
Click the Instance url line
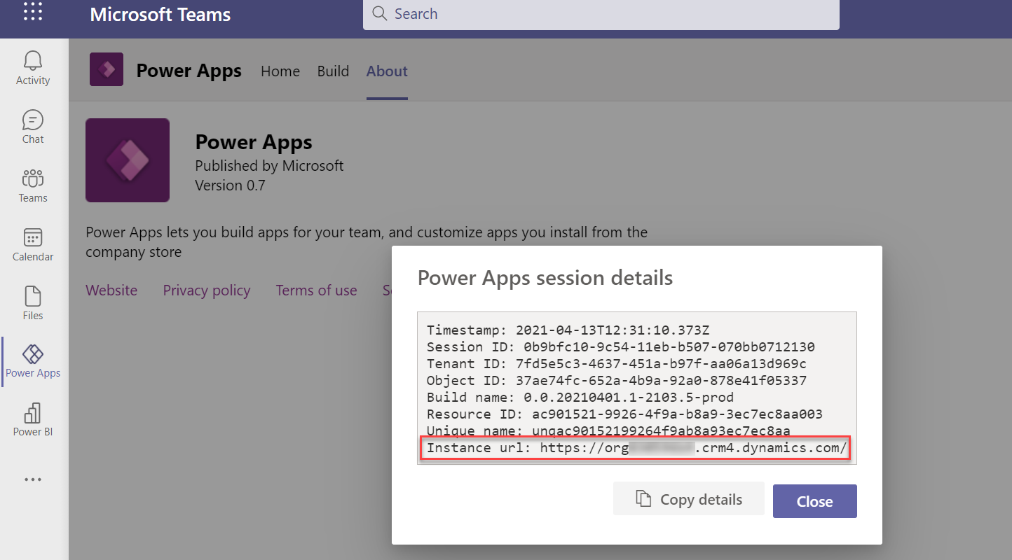pos(637,448)
